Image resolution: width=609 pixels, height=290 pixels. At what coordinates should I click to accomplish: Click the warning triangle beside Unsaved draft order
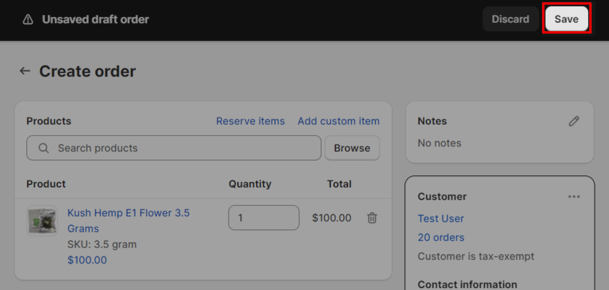coord(28,19)
